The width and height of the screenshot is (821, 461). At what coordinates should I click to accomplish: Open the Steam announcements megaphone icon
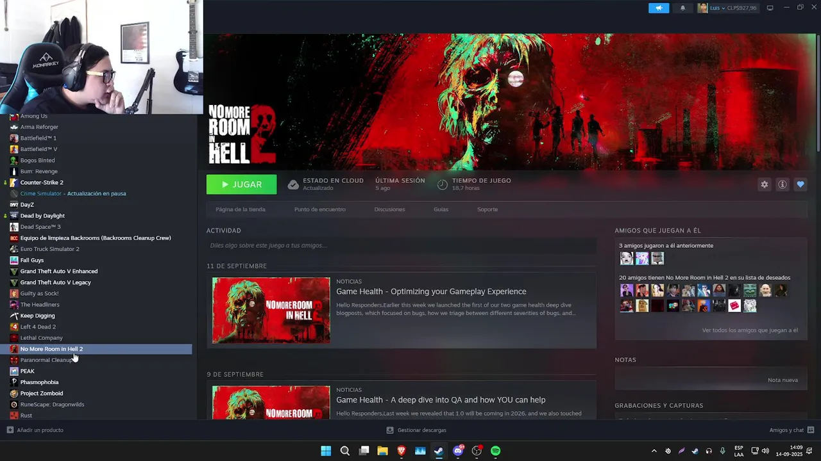659,8
